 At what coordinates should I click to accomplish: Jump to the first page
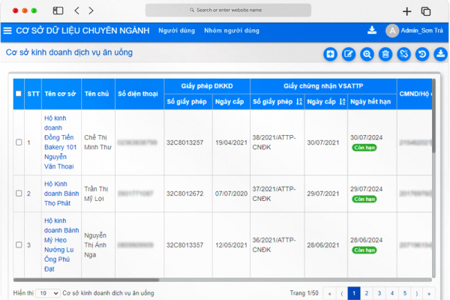point(329,293)
